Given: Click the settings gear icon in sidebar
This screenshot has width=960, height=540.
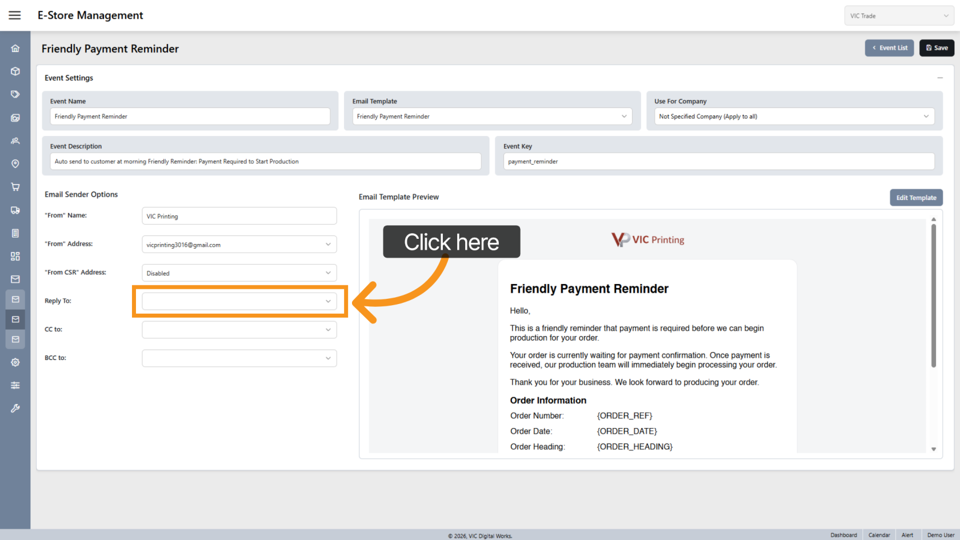Looking at the screenshot, I should pyautogui.click(x=15, y=362).
